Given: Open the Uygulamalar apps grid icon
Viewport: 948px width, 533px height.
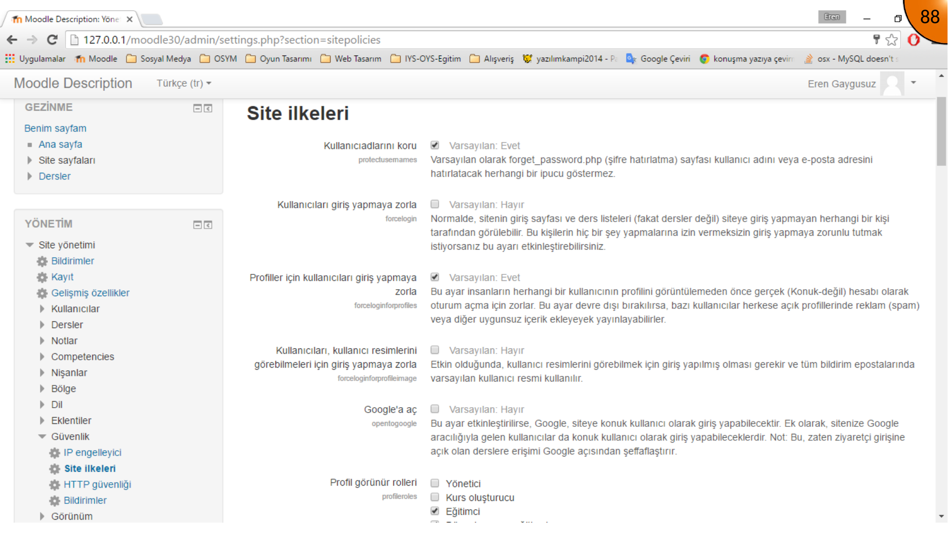Looking at the screenshot, I should click(10, 59).
